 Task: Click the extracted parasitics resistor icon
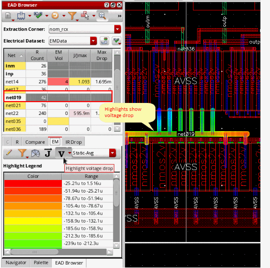pyautogui.click(x=21, y=16)
